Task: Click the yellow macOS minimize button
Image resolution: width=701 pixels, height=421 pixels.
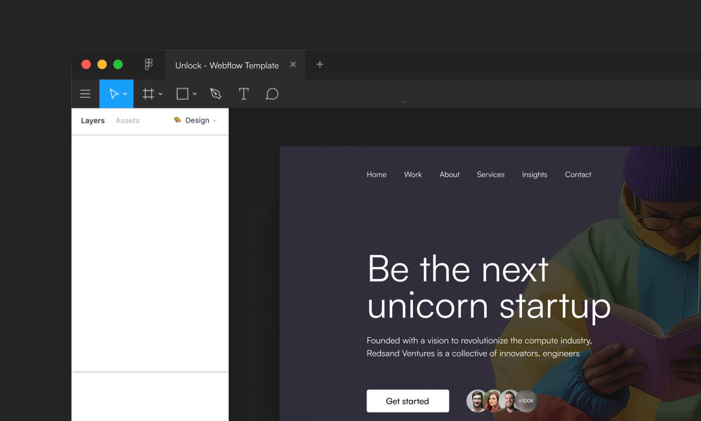Action: (x=102, y=65)
